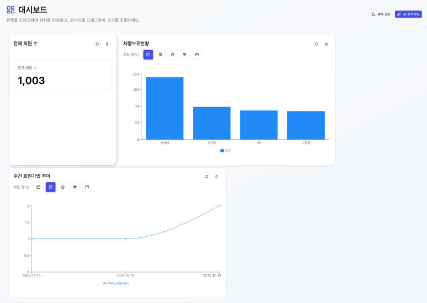This screenshot has width=427, height=303.
Task: Choose clock-style pie chart type in 차량보유현황
Action: pos(172,55)
